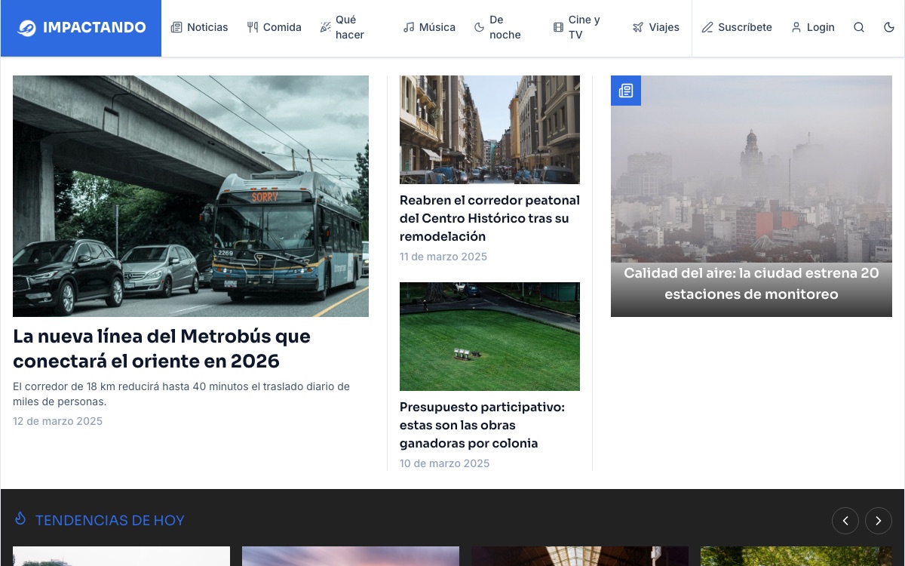Image resolution: width=905 pixels, height=566 pixels.
Task: Click the user icon beside Login
Action: coord(796,27)
